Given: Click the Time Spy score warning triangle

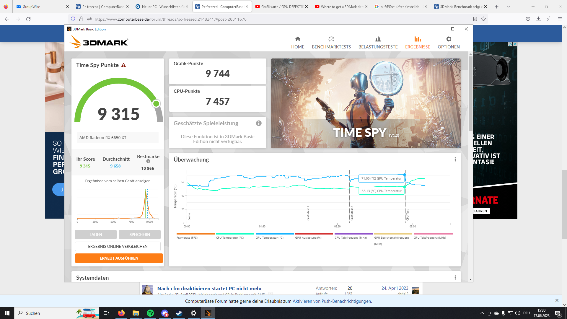Looking at the screenshot, I should click(x=124, y=65).
